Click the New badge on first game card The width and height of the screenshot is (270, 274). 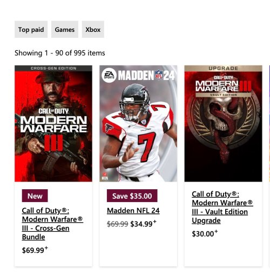[35, 196]
